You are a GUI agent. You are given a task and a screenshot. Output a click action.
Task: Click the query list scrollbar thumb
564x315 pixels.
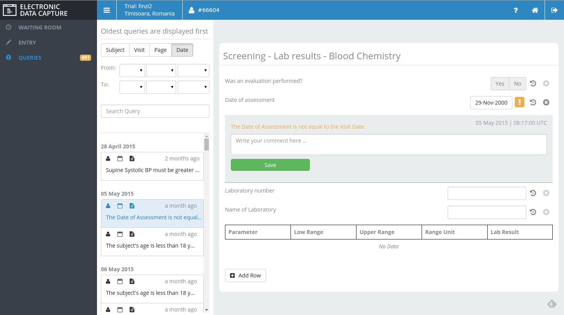206,145
